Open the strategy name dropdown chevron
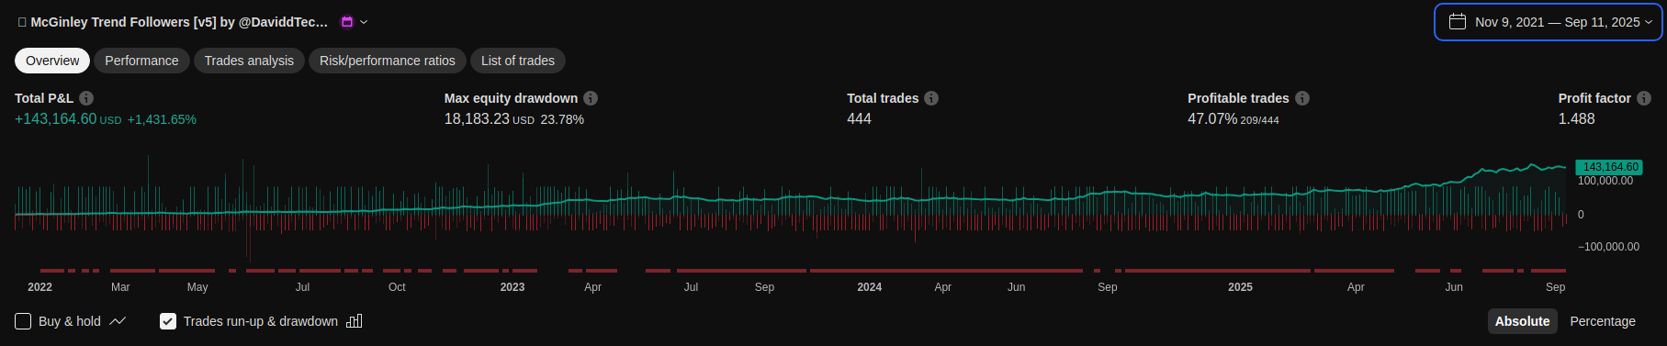Viewport: 1667px width, 346px height. (x=364, y=22)
